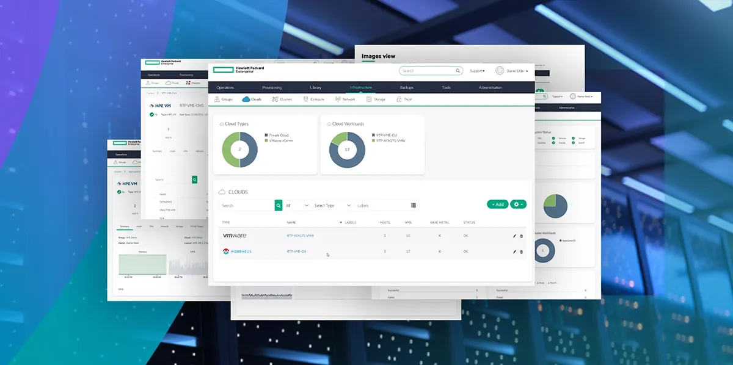The width and height of the screenshot is (733, 365).
Task: Click the Bare Metal column header
Action: click(x=439, y=222)
